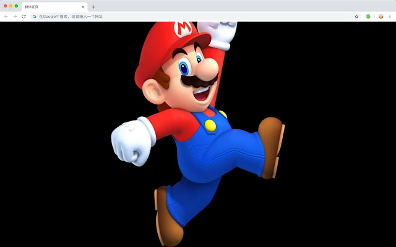Select the 新标签页 tab
This screenshot has height=247, width=396.
[x=54, y=7]
